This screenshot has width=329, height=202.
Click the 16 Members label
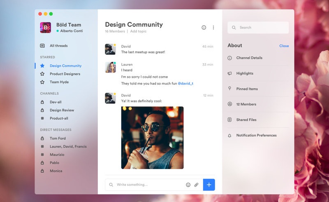(115, 31)
